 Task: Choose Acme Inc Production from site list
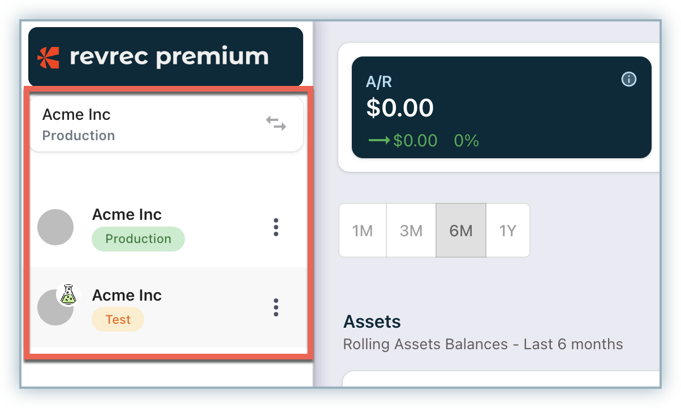coord(127,215)
